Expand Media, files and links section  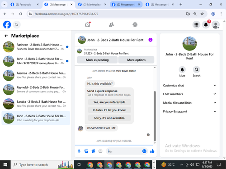pyautogui.click(x=189, y=103)
